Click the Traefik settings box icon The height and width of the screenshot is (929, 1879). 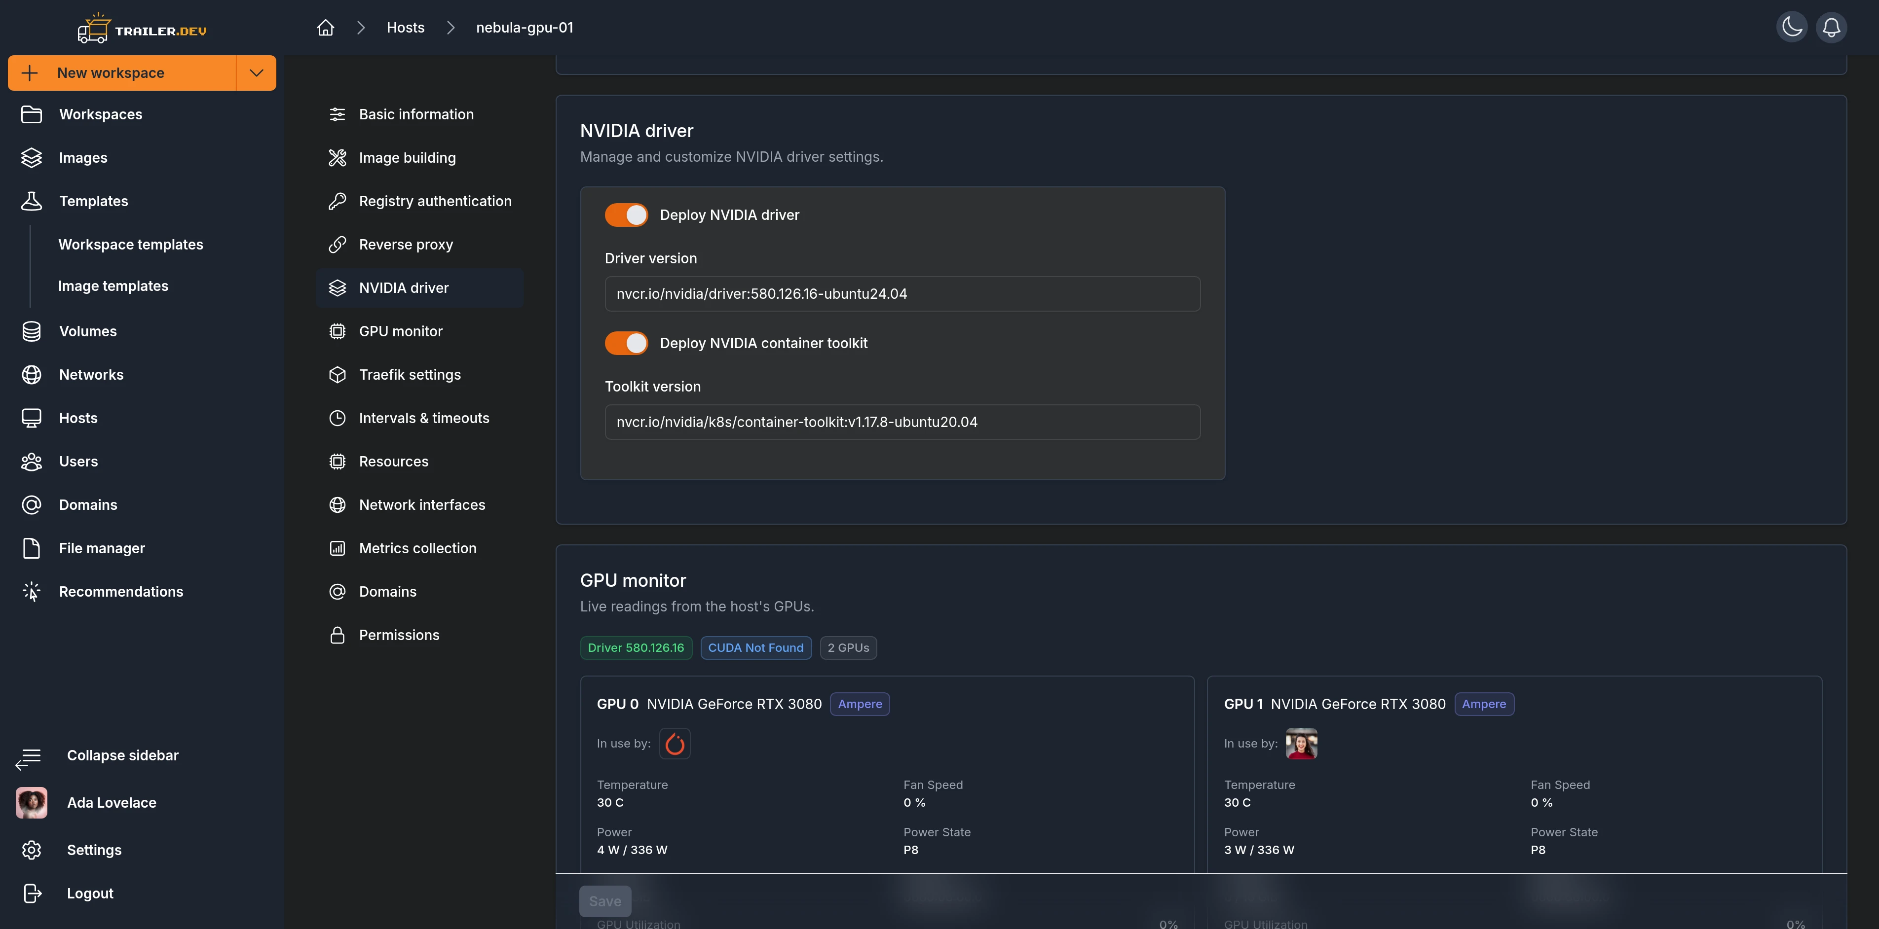pos(337,375)
